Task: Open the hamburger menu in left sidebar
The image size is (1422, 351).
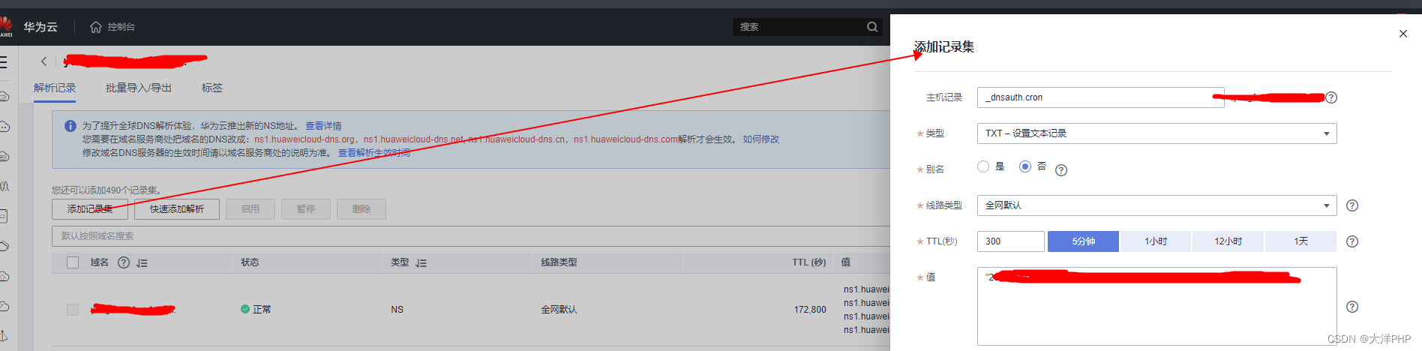Action: coord(3,62)
